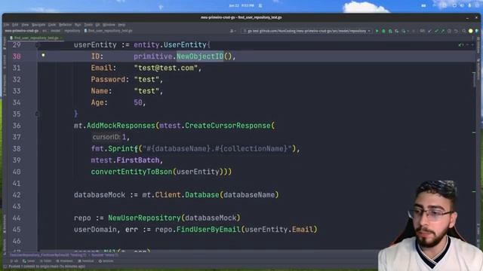Run the current test configuration

(377, 31)
